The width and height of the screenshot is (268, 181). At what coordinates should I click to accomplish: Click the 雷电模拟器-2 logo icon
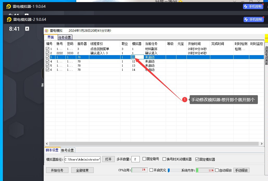[9, 20]
